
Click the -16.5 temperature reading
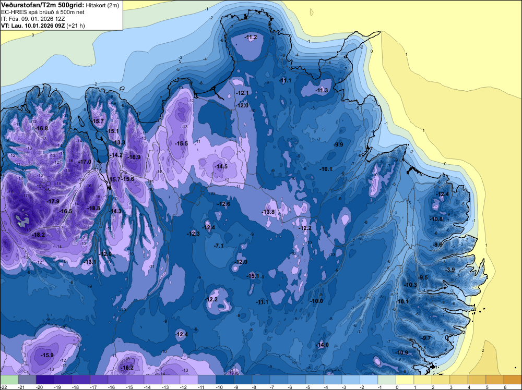(x=66, y=211)
